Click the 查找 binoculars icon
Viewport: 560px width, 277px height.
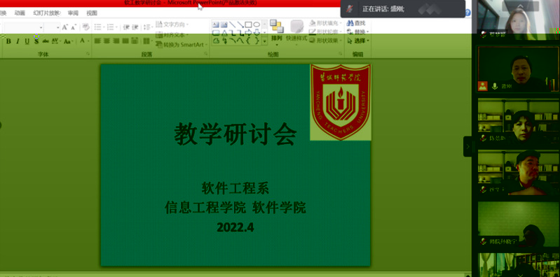pos(350,23)
